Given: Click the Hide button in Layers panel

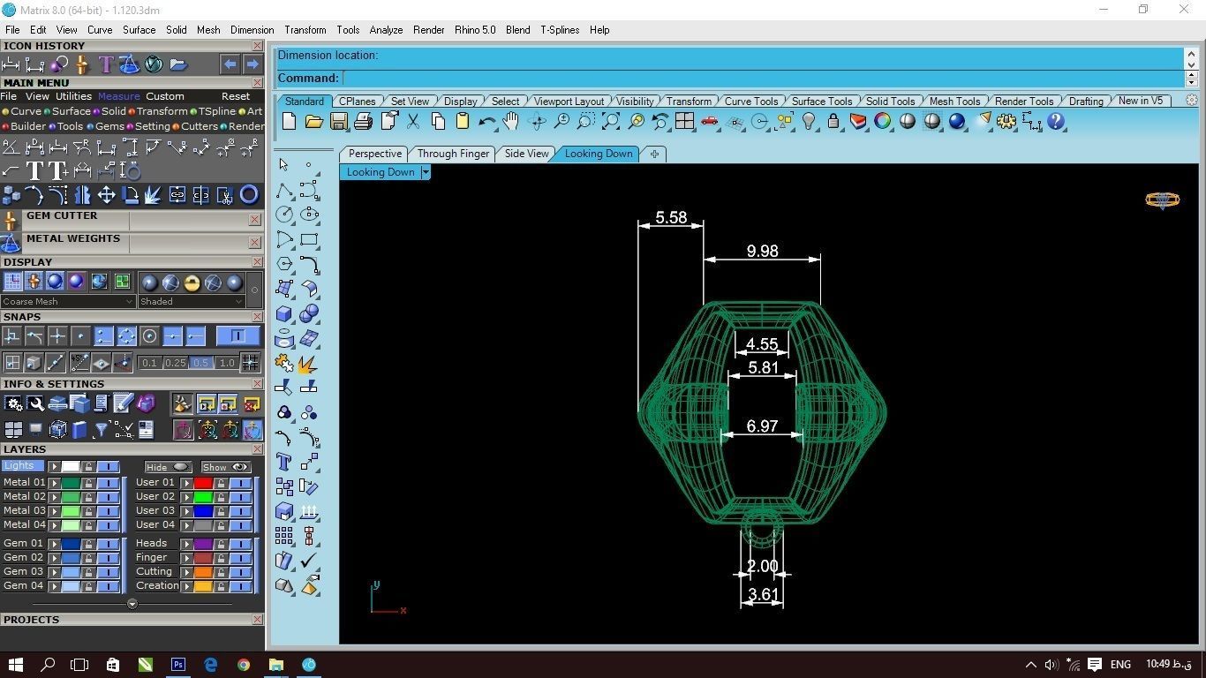Looking at the screenshot, I should click(x=168, y=467).
